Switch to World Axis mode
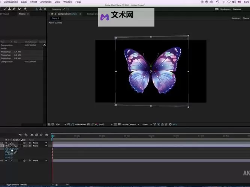The height and width of the screenshot is (187, 250). [40, 9]
